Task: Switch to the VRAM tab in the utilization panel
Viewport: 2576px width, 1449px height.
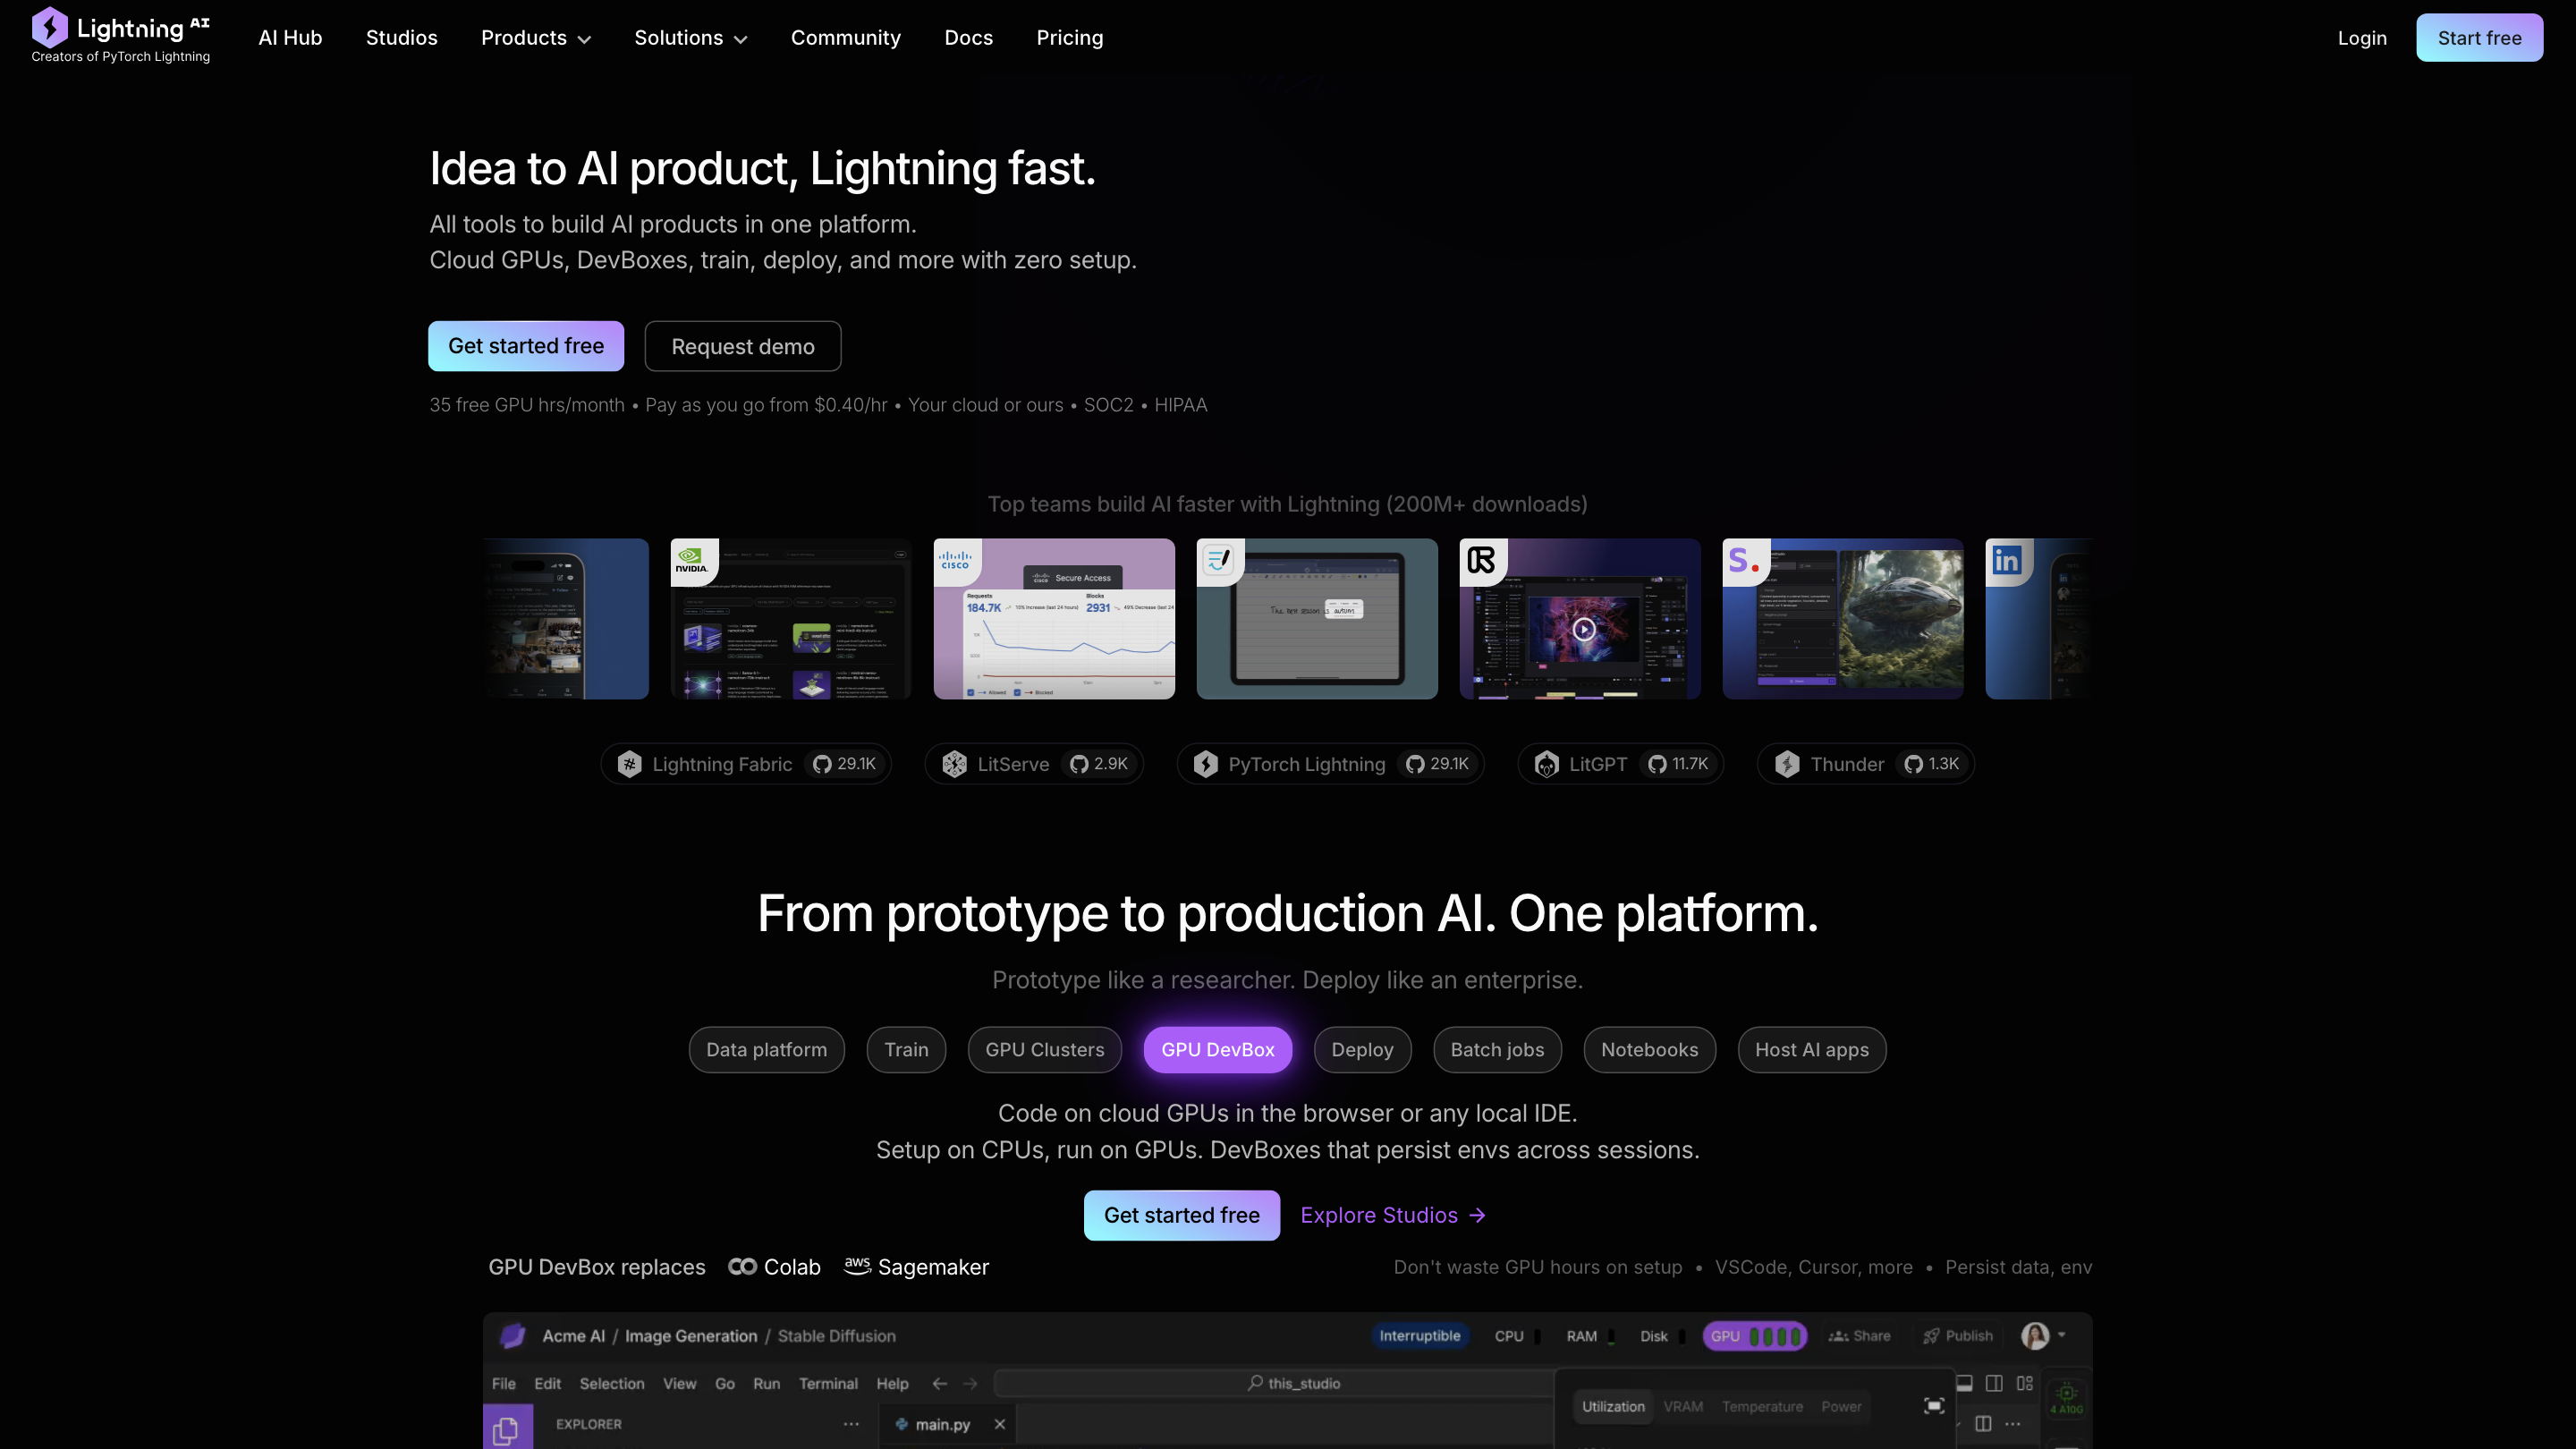Action: [x=1683, y=1405]
